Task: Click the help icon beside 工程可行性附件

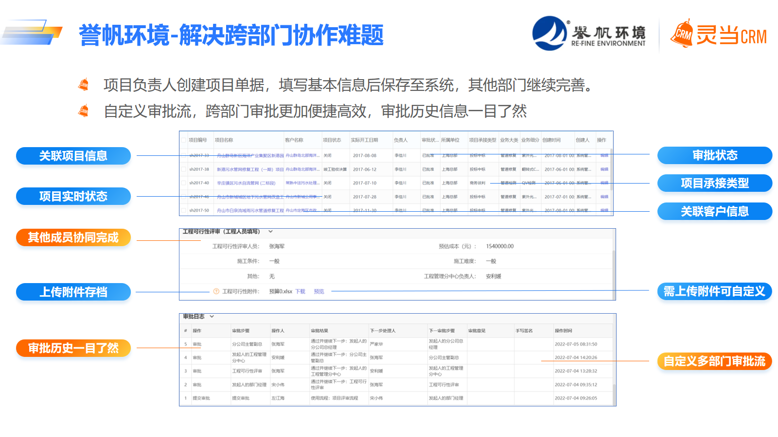Action: (x=216, y=291)
